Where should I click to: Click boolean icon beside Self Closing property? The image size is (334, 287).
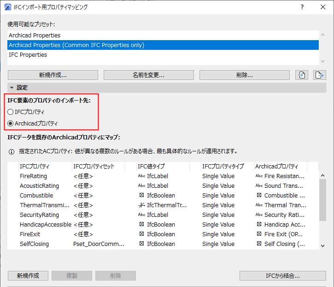[259, 244]
